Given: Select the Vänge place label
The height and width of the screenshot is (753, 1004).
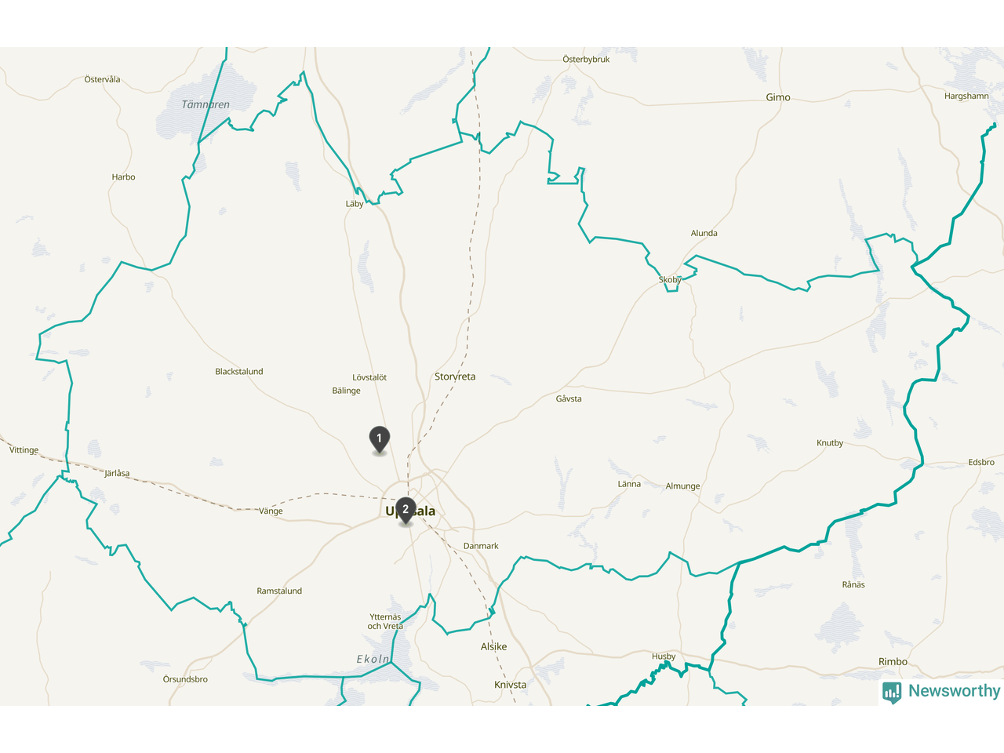Looking at the screenshot, I should coord(271,511).
